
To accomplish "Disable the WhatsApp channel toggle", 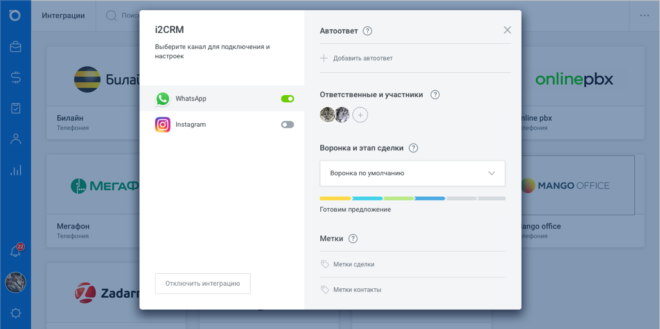I will pos(287,99).
